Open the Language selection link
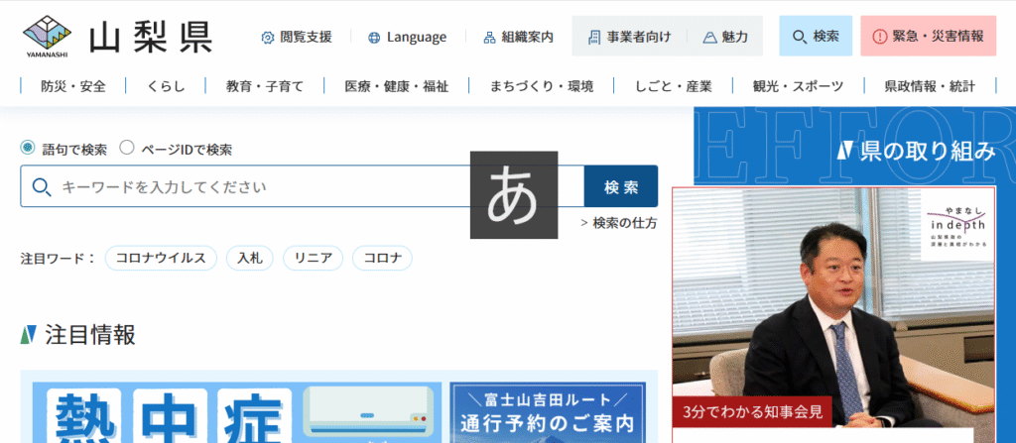 coord(407,37)
